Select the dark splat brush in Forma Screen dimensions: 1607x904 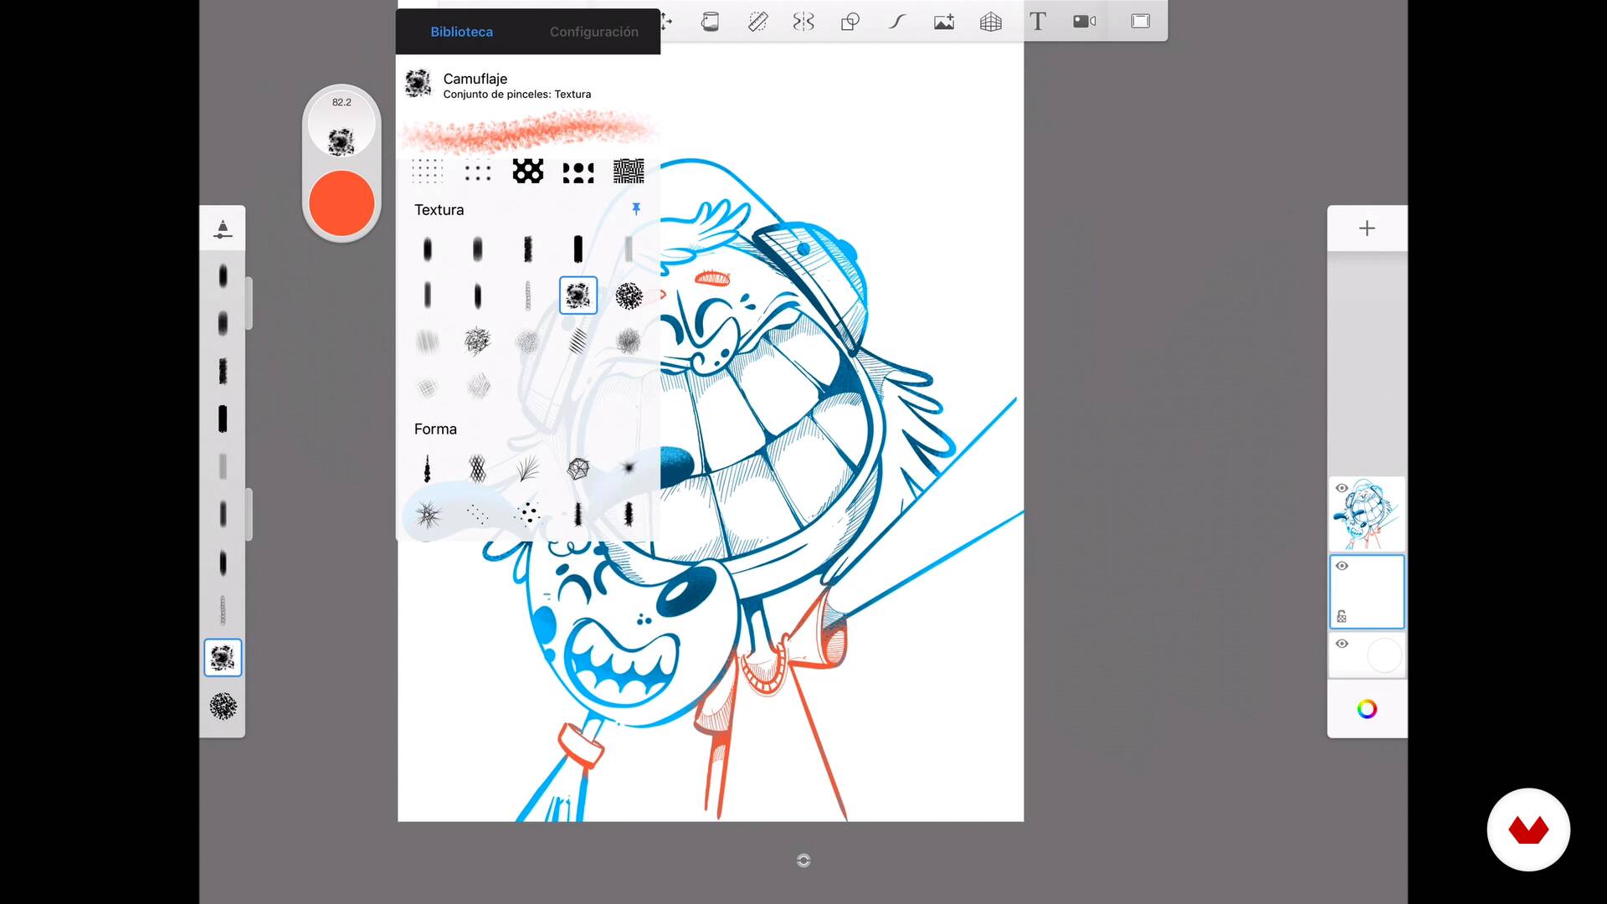click(629, 467)
